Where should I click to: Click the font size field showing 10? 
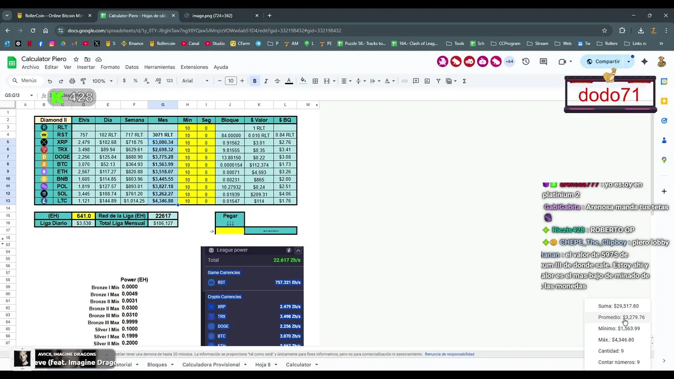pyautogui.click(x=231, y=81)
